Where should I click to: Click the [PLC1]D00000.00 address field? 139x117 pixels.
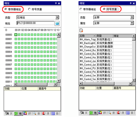35,23
